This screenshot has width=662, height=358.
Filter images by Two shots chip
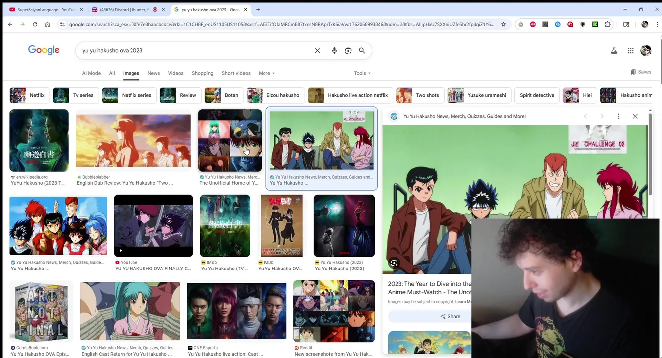coord(419,95)
